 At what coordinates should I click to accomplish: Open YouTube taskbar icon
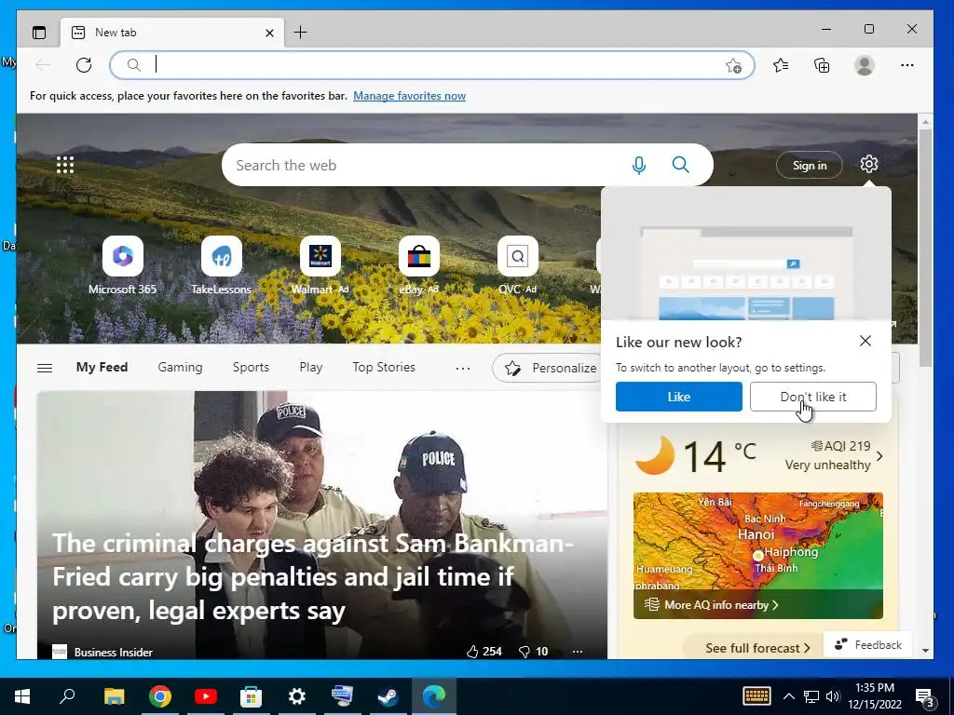206,696
